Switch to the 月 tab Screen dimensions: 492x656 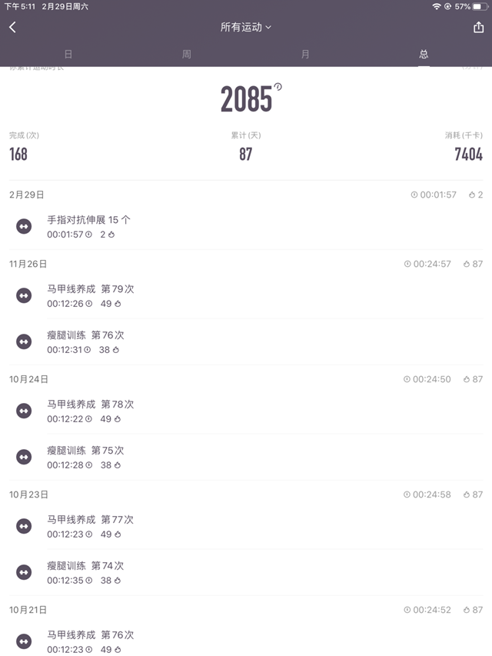point(305,54)
